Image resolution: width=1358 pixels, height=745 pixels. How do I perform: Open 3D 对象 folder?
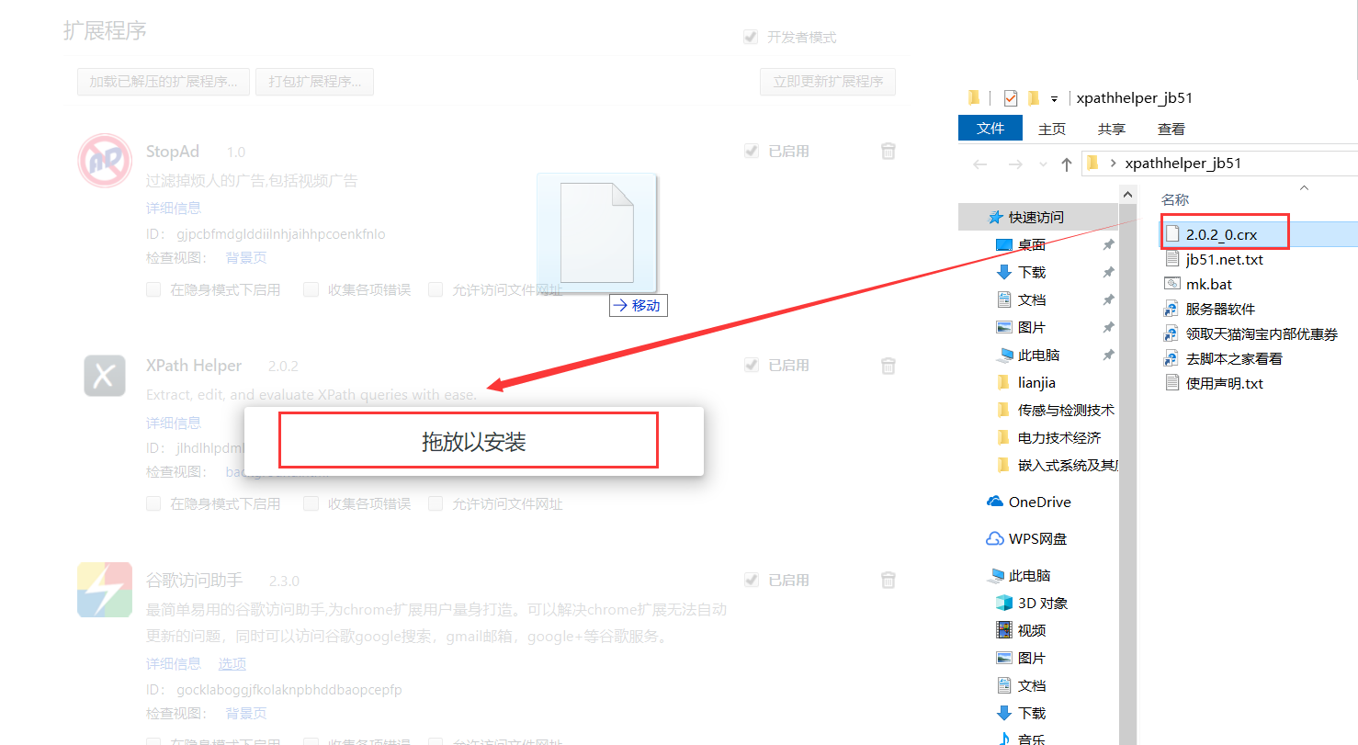[x=1043, y=603]
